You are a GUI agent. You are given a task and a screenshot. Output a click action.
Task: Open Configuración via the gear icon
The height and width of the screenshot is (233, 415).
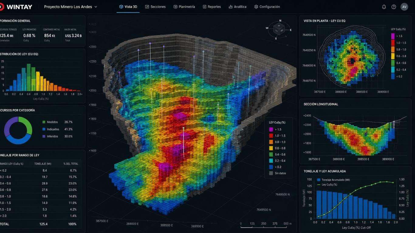[x=256, y=7]
